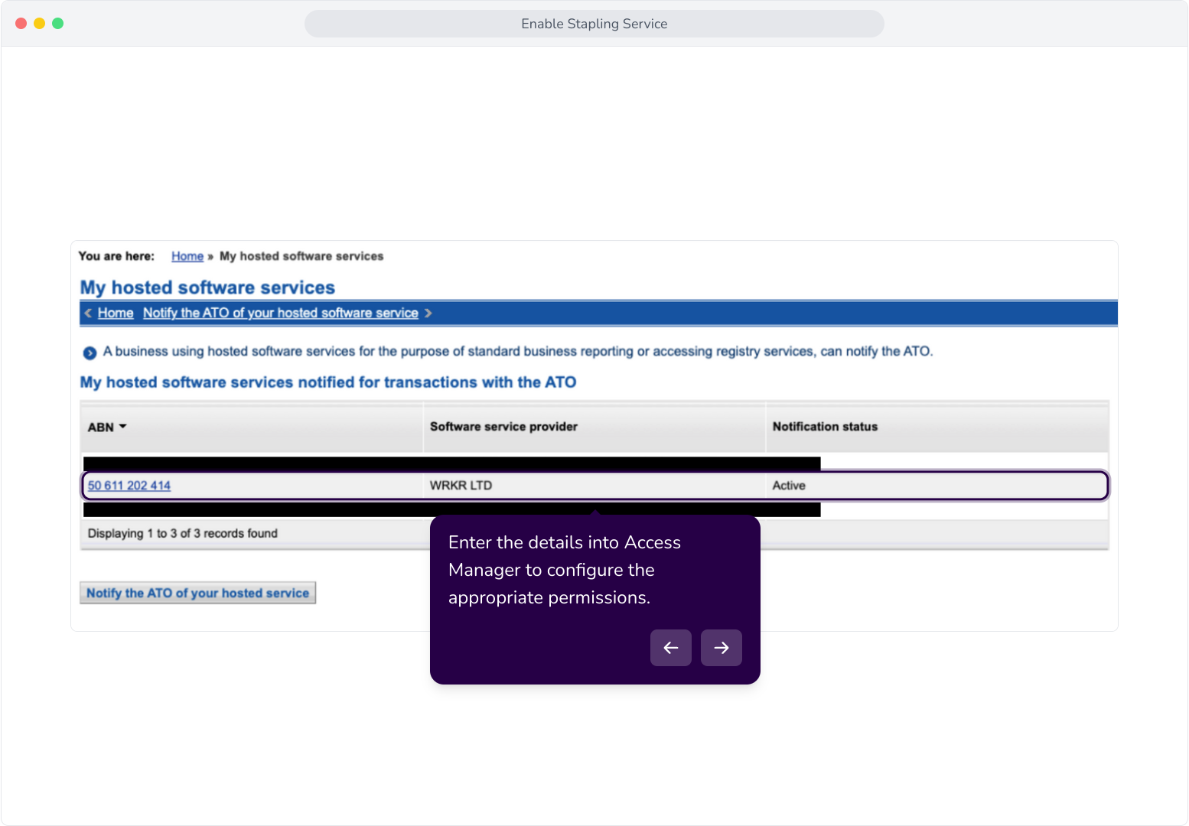Click 'My hosted software services' breadcrumb text

301,256
